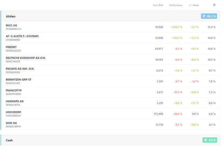Open the FREENET stock entry
Image resolution: width=221 pixels, height=146 pixels.
[x=111, y=49]
